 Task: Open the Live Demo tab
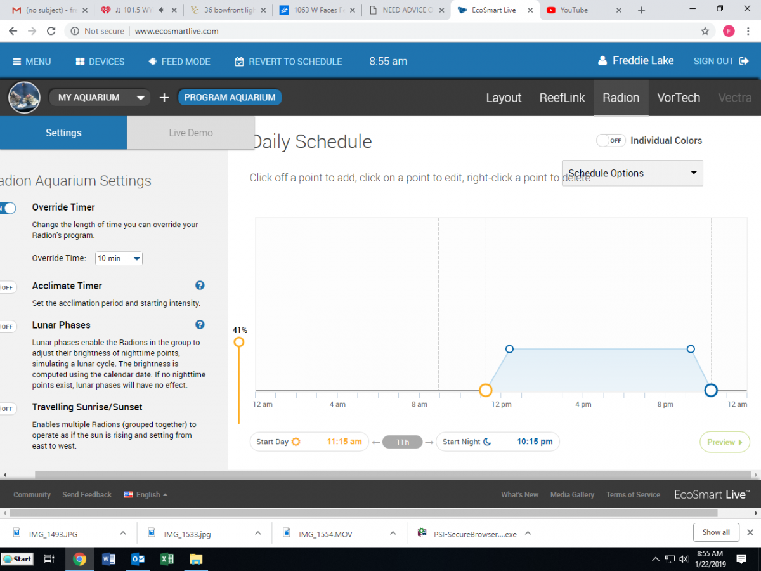click(191, 133)
